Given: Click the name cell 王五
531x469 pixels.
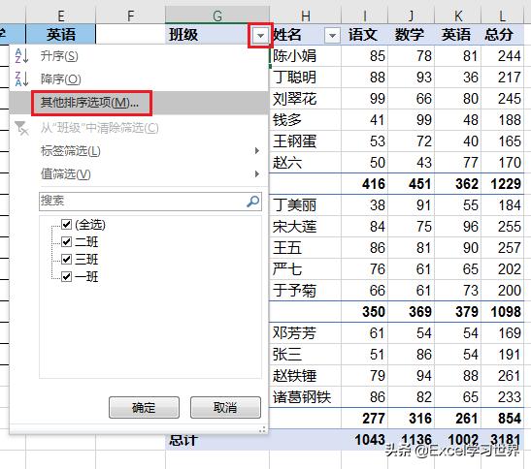Looking at the screenshot, I should [x=306, y=247].
